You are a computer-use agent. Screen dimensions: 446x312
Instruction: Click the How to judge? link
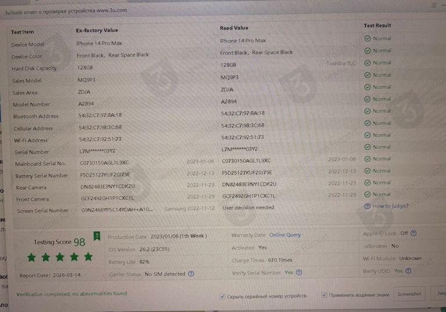point(390,206)
